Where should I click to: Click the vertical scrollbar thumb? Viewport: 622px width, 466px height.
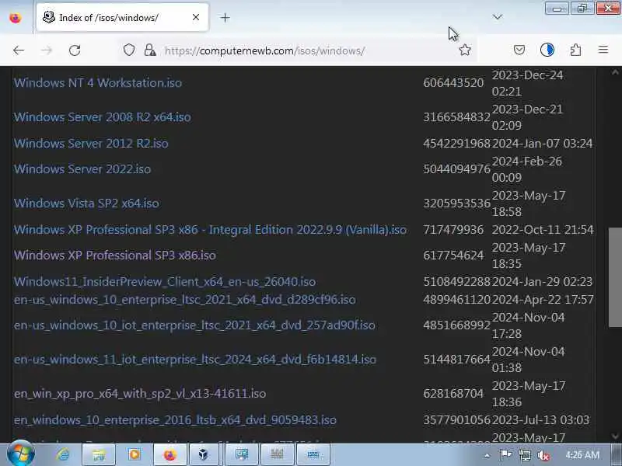point(615,277)
